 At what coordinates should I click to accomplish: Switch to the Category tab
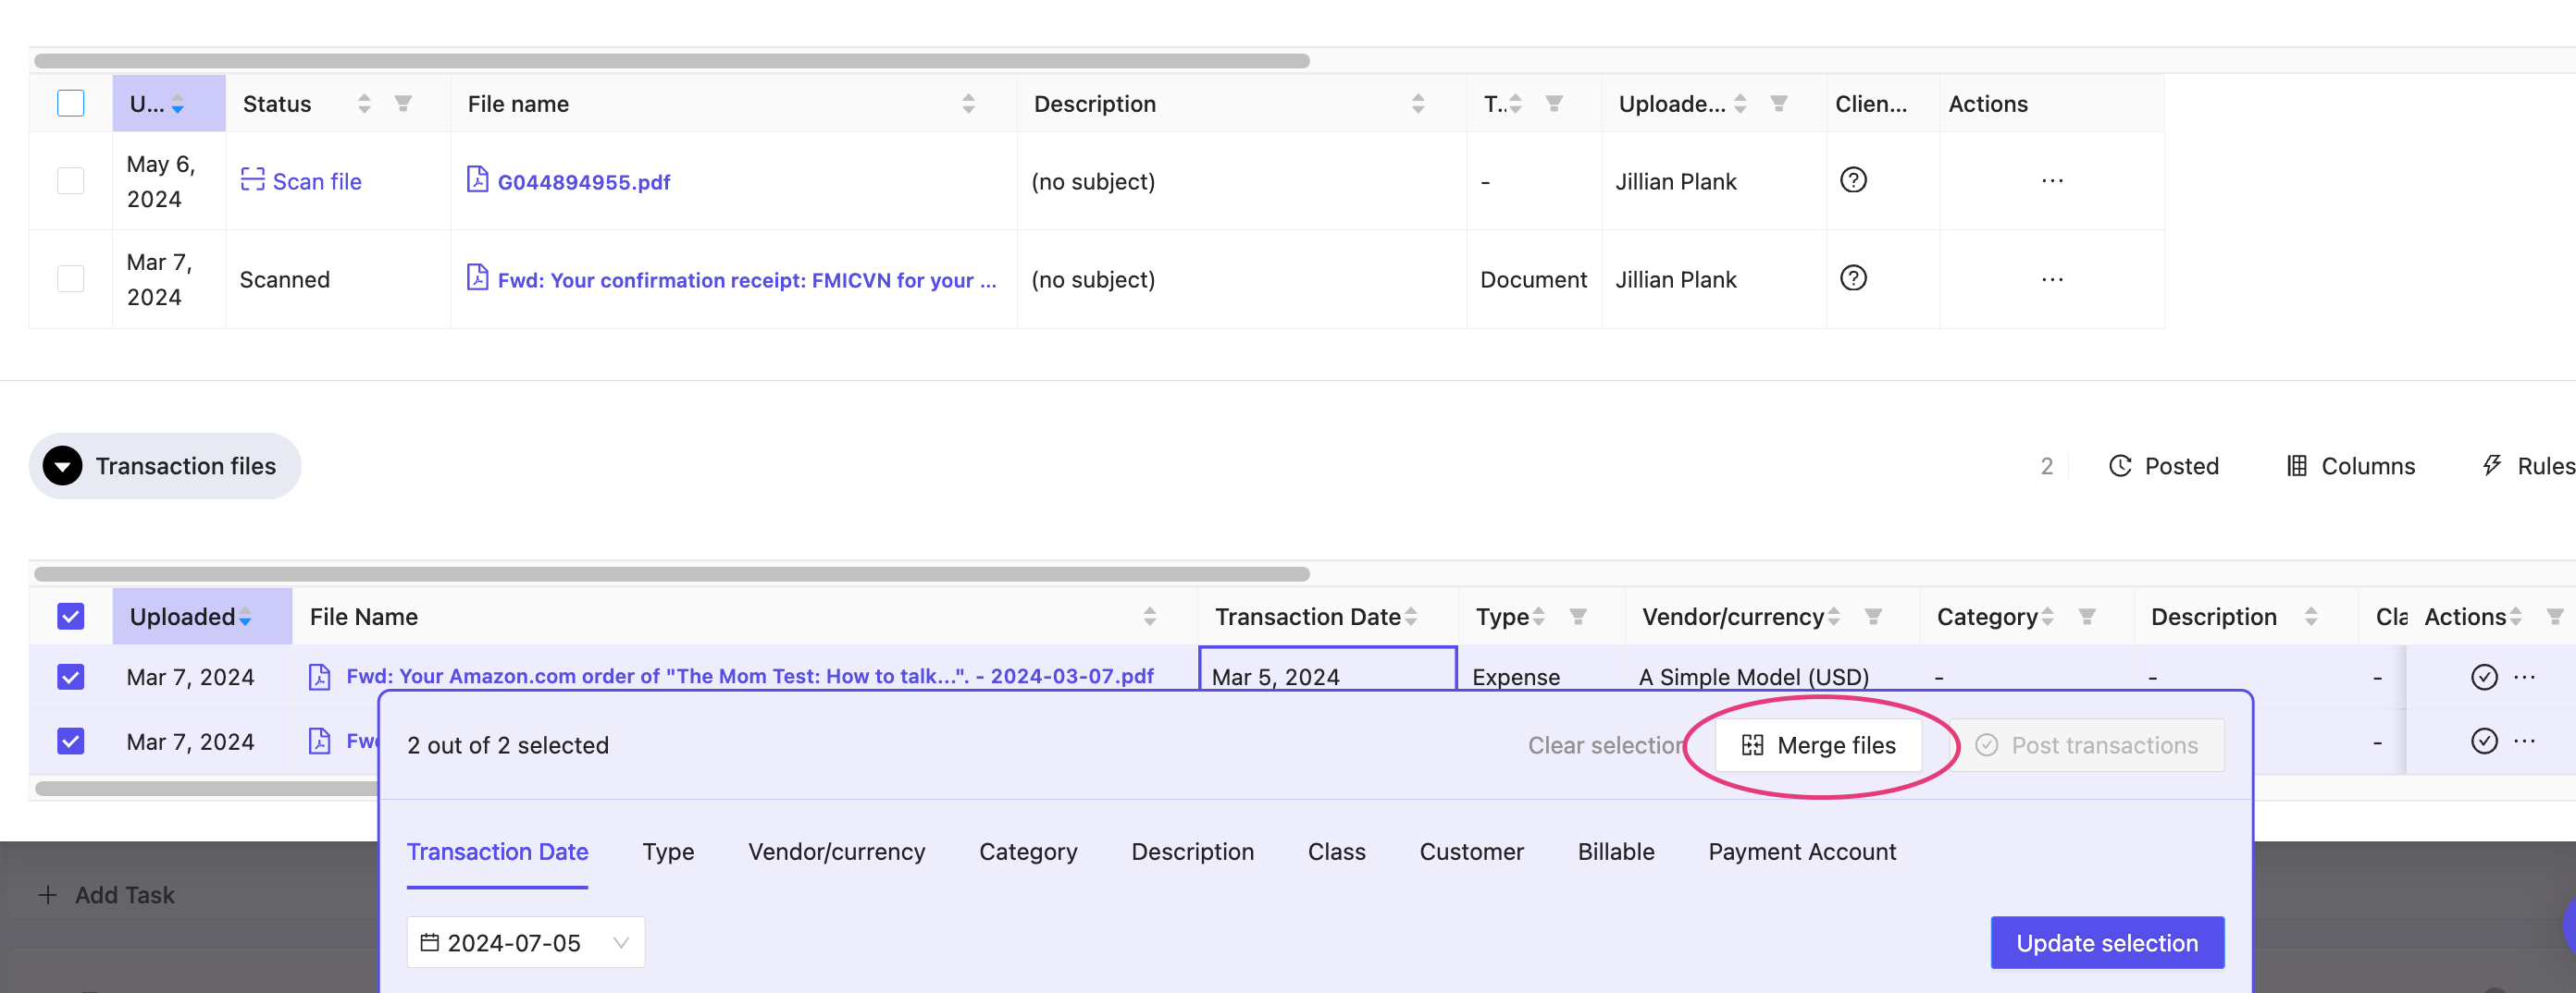point(1028,852)
